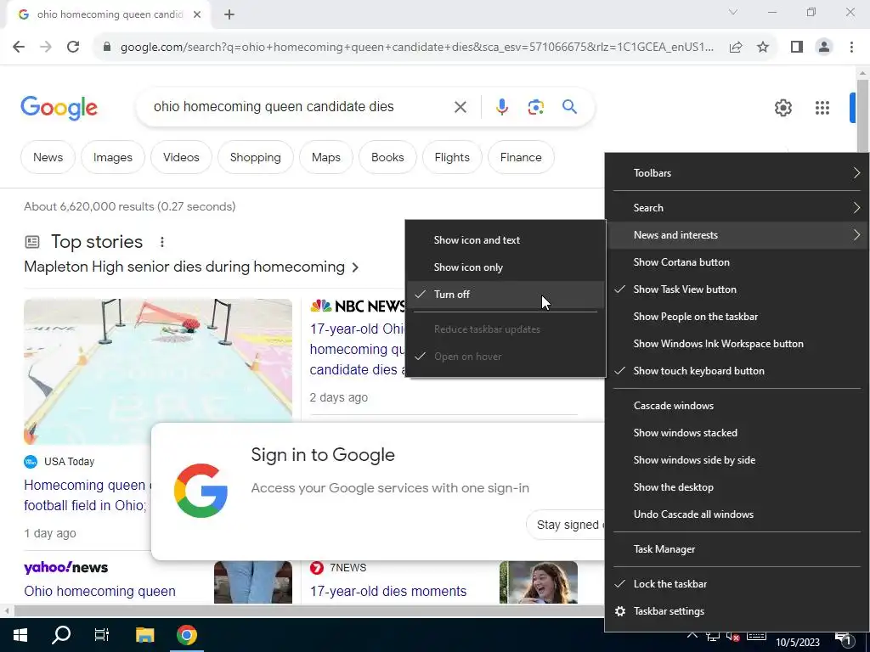This screenshot has width=870, height=652.
Task: Click Stay signed out button
Action: [565, 525]
